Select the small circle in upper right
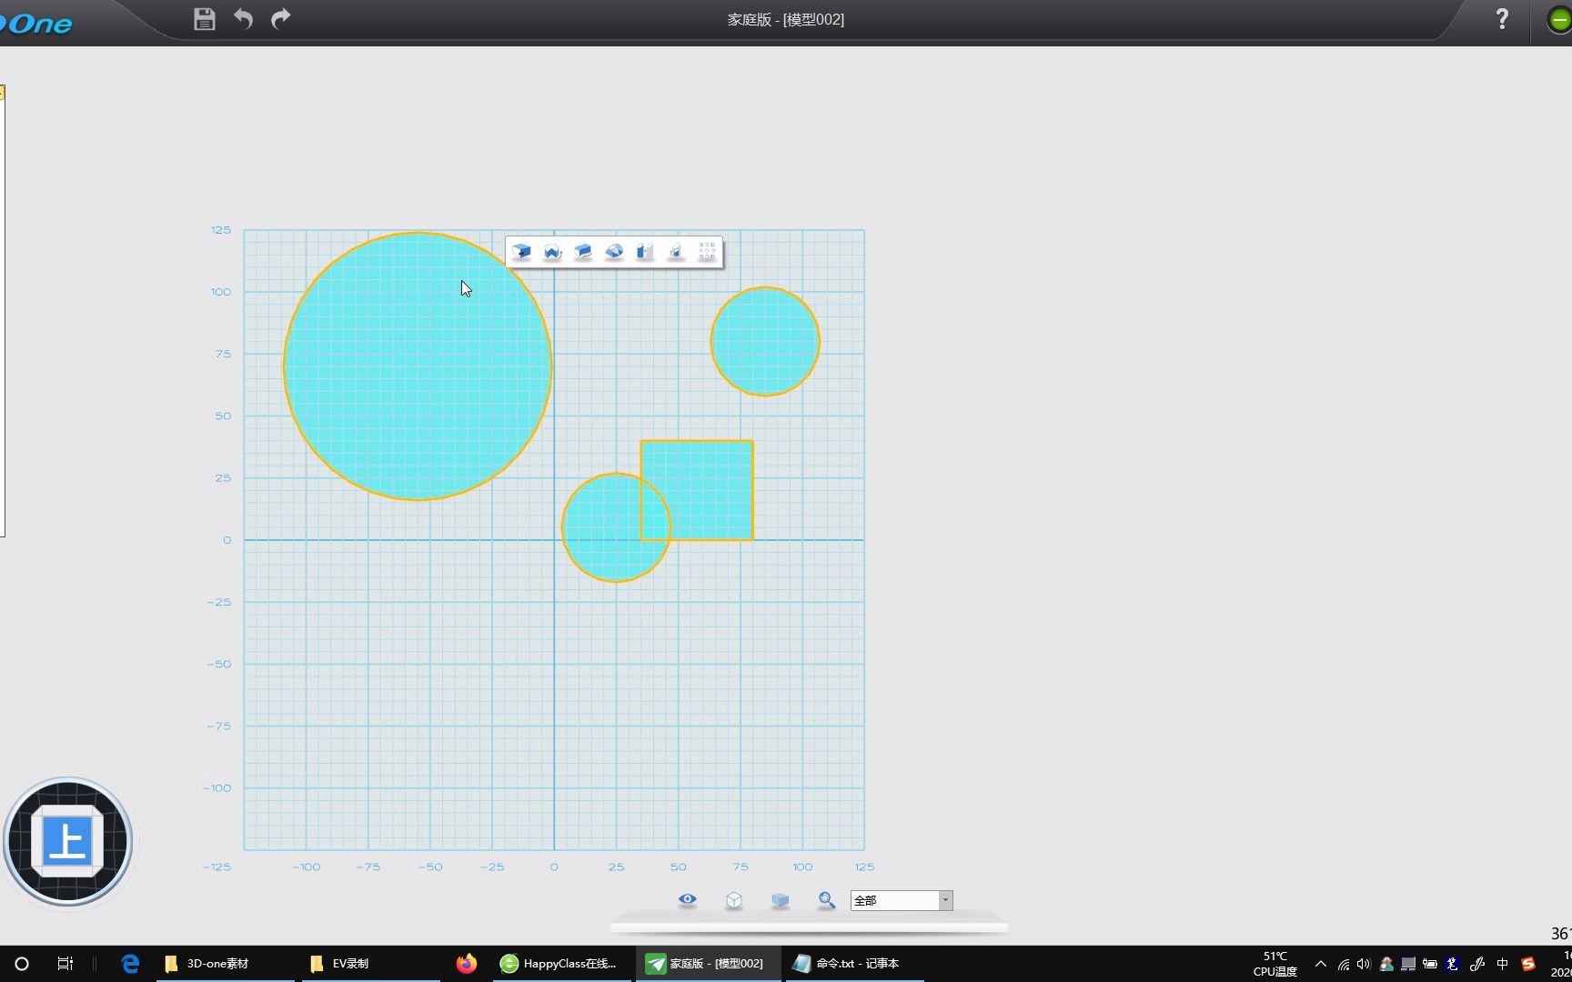The image size is (1572, 982). pos(765,342)
